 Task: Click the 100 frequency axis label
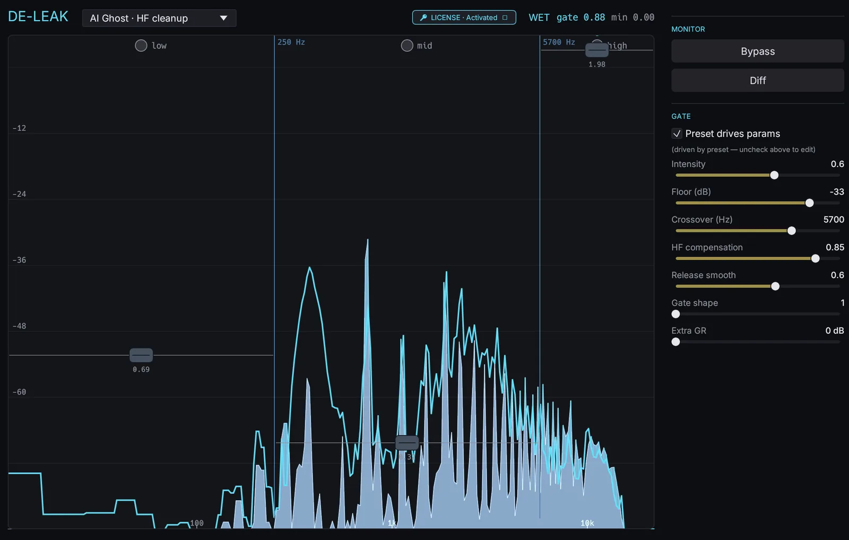197,523
